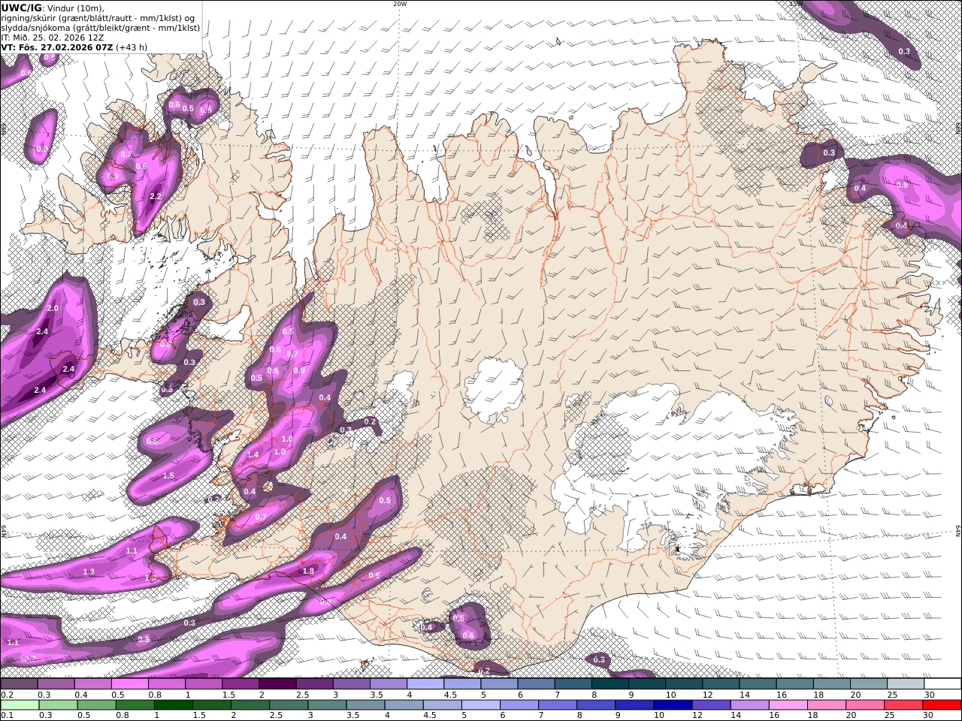Click the 1.8 snowfall value in southwest
The width and height of the screenshot is (962, 721).
(x=308, y=572)
